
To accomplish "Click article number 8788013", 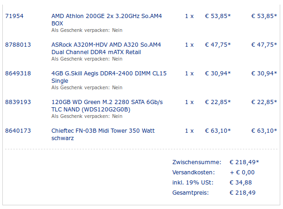I will click(x=18, y=45).
